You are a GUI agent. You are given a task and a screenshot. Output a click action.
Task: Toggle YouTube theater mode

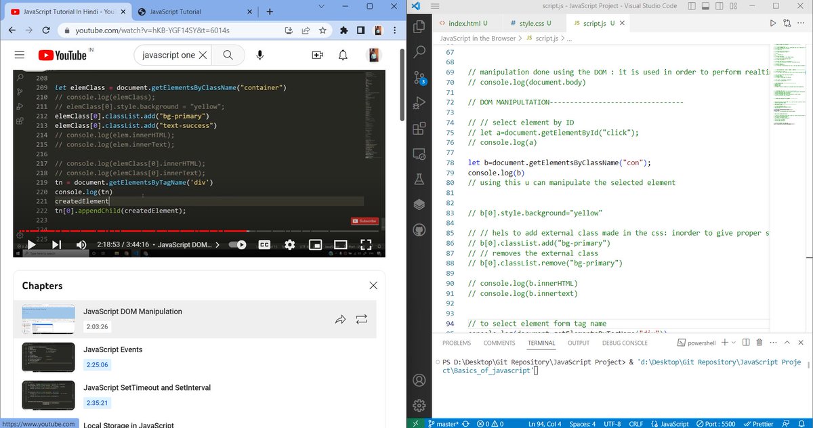tap(340, 244)
